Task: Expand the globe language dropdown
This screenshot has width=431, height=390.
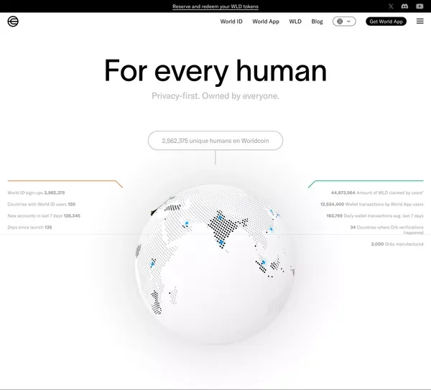Action: pos(344,22)
